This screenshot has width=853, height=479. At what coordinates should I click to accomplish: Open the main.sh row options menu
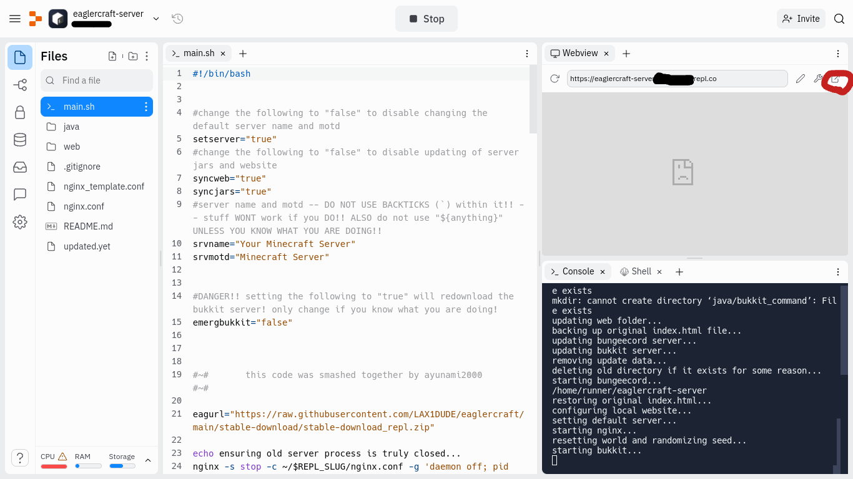click(x=146, y=107)
